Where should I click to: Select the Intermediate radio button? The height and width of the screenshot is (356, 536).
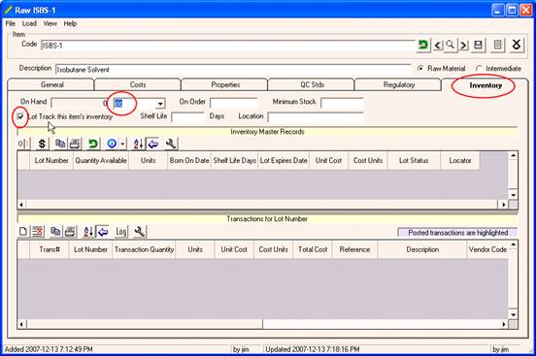(479, 68)
